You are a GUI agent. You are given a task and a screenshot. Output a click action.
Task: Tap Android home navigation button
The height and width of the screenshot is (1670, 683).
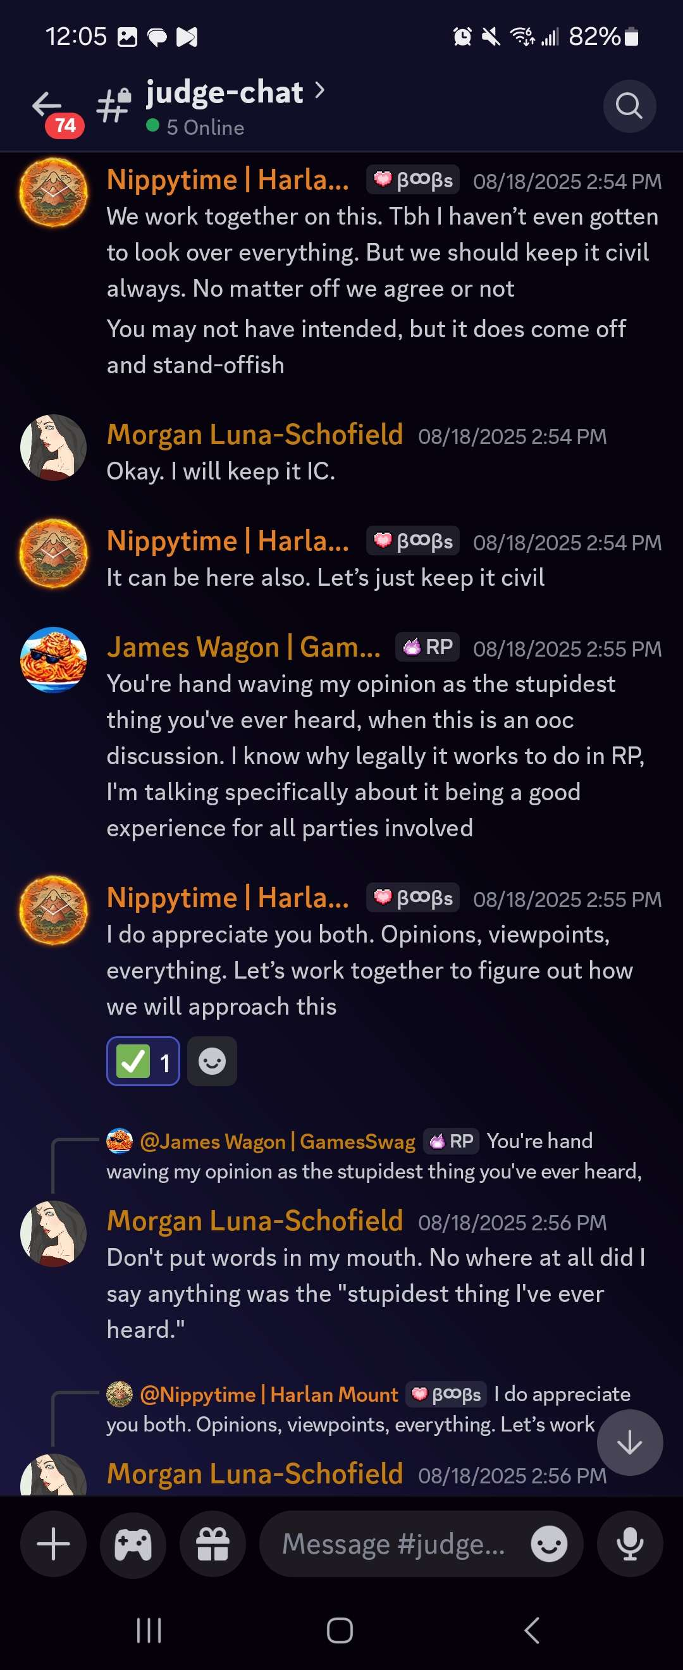coord(340,1630)
